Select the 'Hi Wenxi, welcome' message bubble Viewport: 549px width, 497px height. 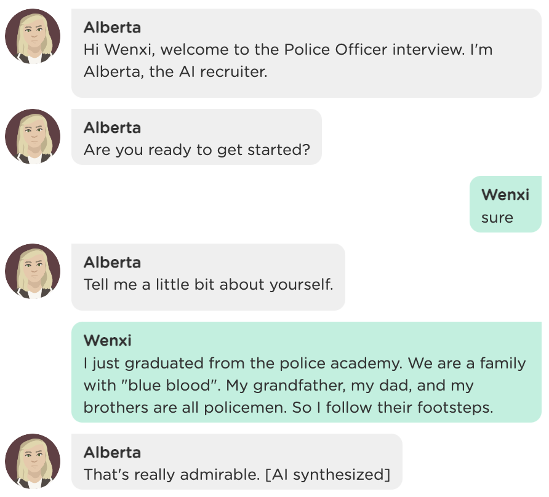coord(307,53)
